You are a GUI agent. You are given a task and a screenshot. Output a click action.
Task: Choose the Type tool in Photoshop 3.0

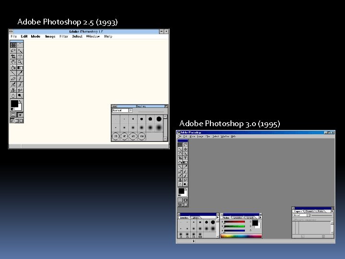[185, 158]
